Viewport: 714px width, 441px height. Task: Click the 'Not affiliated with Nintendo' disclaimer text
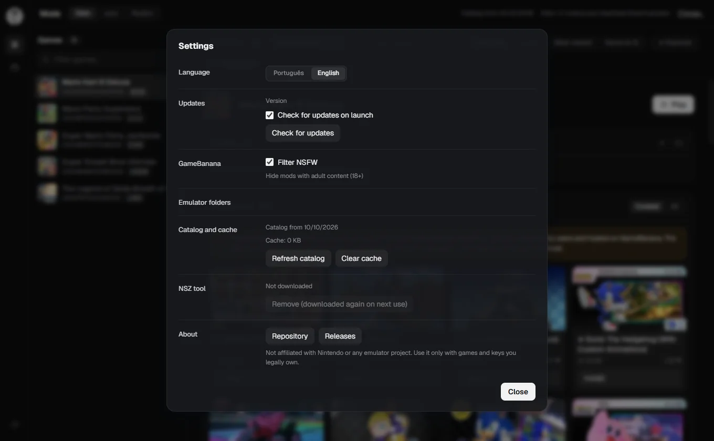click(391, 358)
